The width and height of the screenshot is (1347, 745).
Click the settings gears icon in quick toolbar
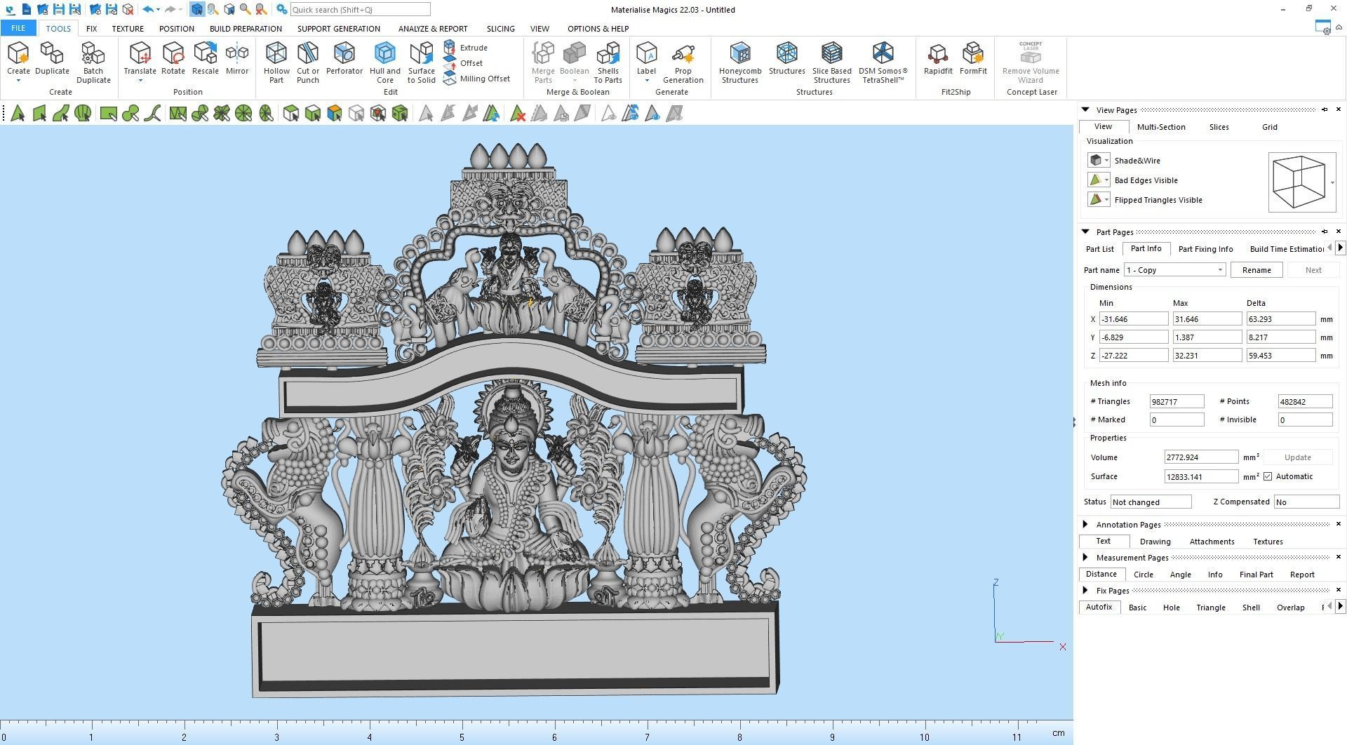coord(281,10)
